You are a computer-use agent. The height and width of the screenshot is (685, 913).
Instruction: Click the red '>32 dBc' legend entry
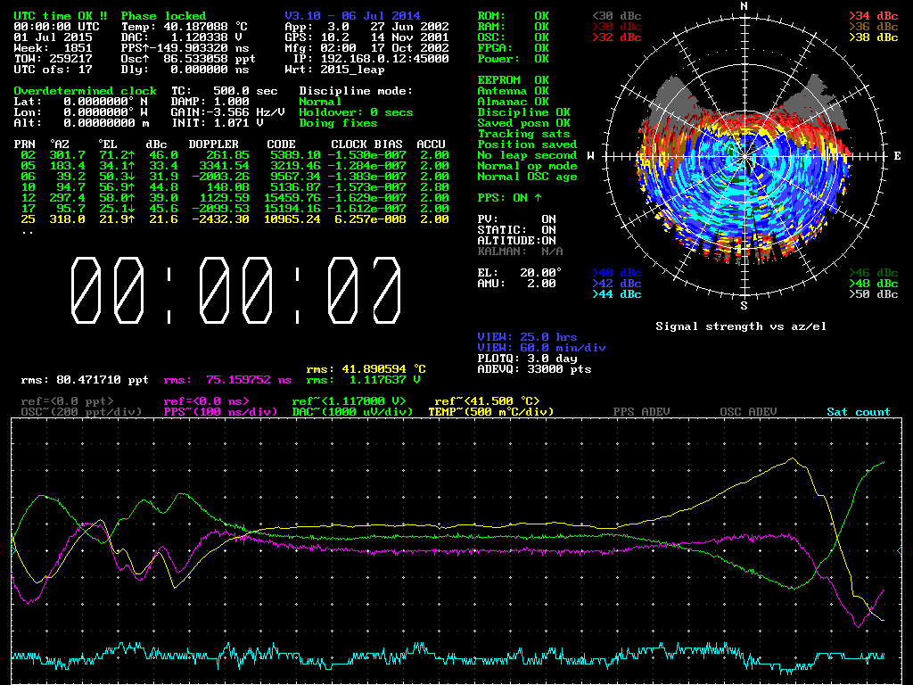click(617, 37)
